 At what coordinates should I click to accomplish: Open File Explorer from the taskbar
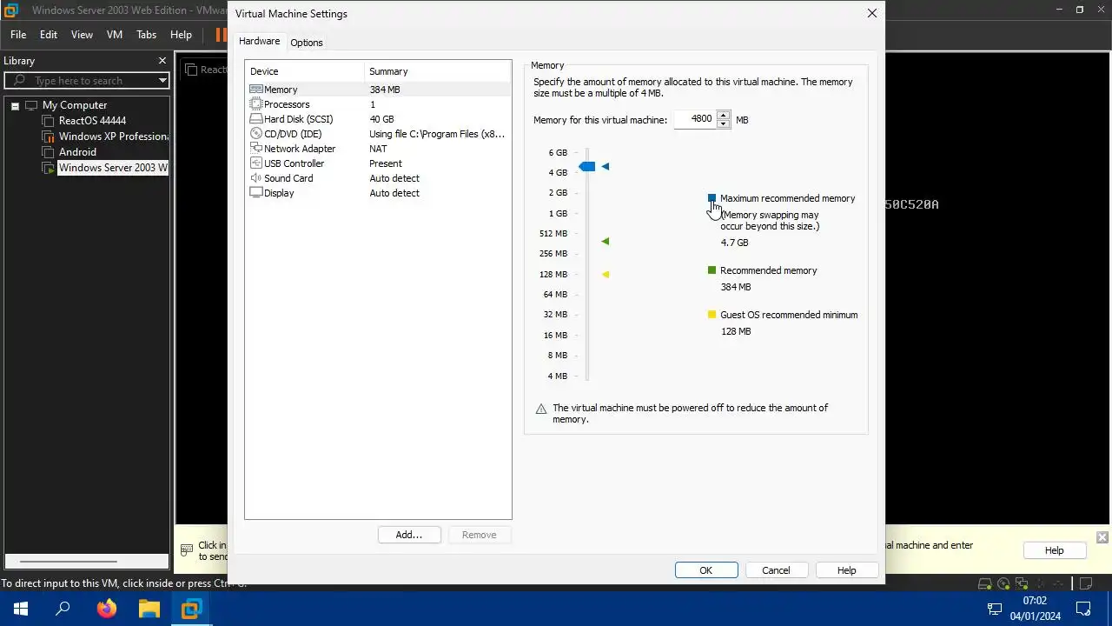149,609
